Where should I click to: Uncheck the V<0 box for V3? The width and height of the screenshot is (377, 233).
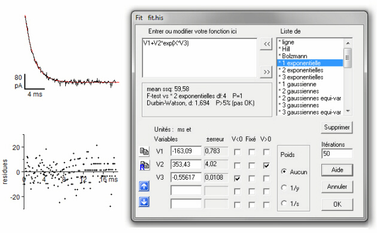(237, 178)
